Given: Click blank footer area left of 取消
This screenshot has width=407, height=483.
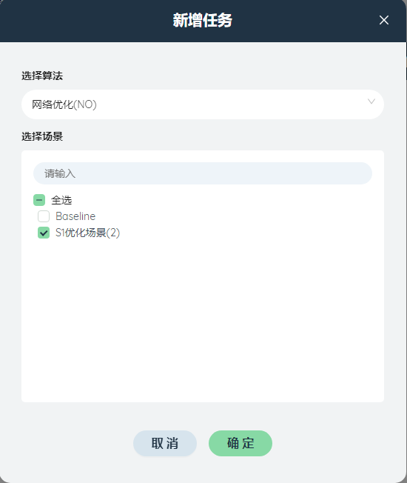Looking at the screenshot, I should [x=67, y=443].
